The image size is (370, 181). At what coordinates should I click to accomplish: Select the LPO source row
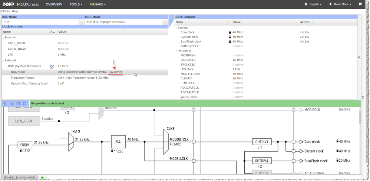tap(85, 55)
